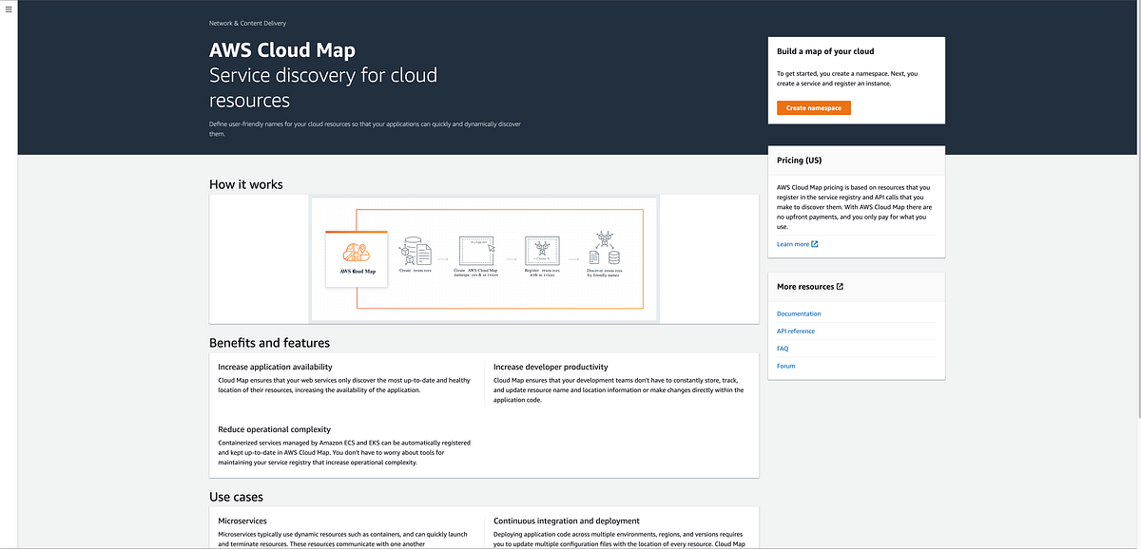Viewport: 1141px width, 549px height.
Task: Open the Learn more pricing link
Action: coord(793,243)
